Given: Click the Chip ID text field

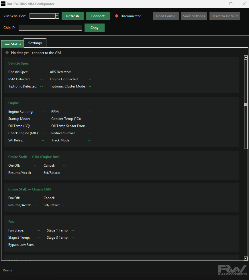Looking at the screenshot, I should click(50, 28).
